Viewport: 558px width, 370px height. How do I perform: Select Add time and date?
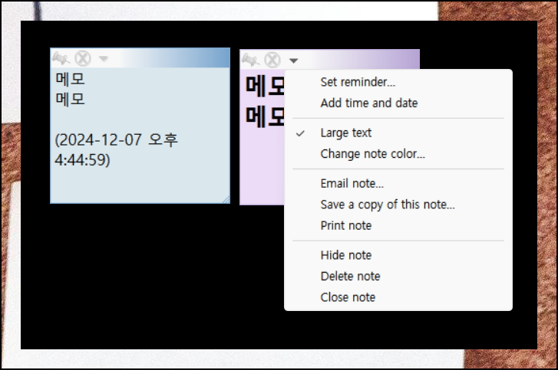click(x=398, y=103)
